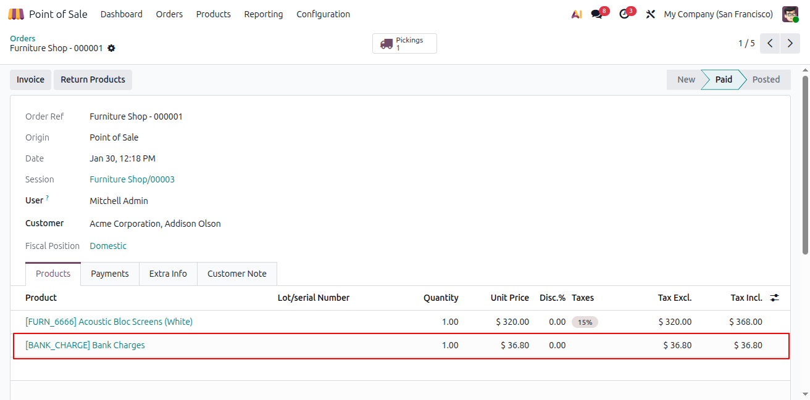Open the activities clock icon

coord(624,14)
